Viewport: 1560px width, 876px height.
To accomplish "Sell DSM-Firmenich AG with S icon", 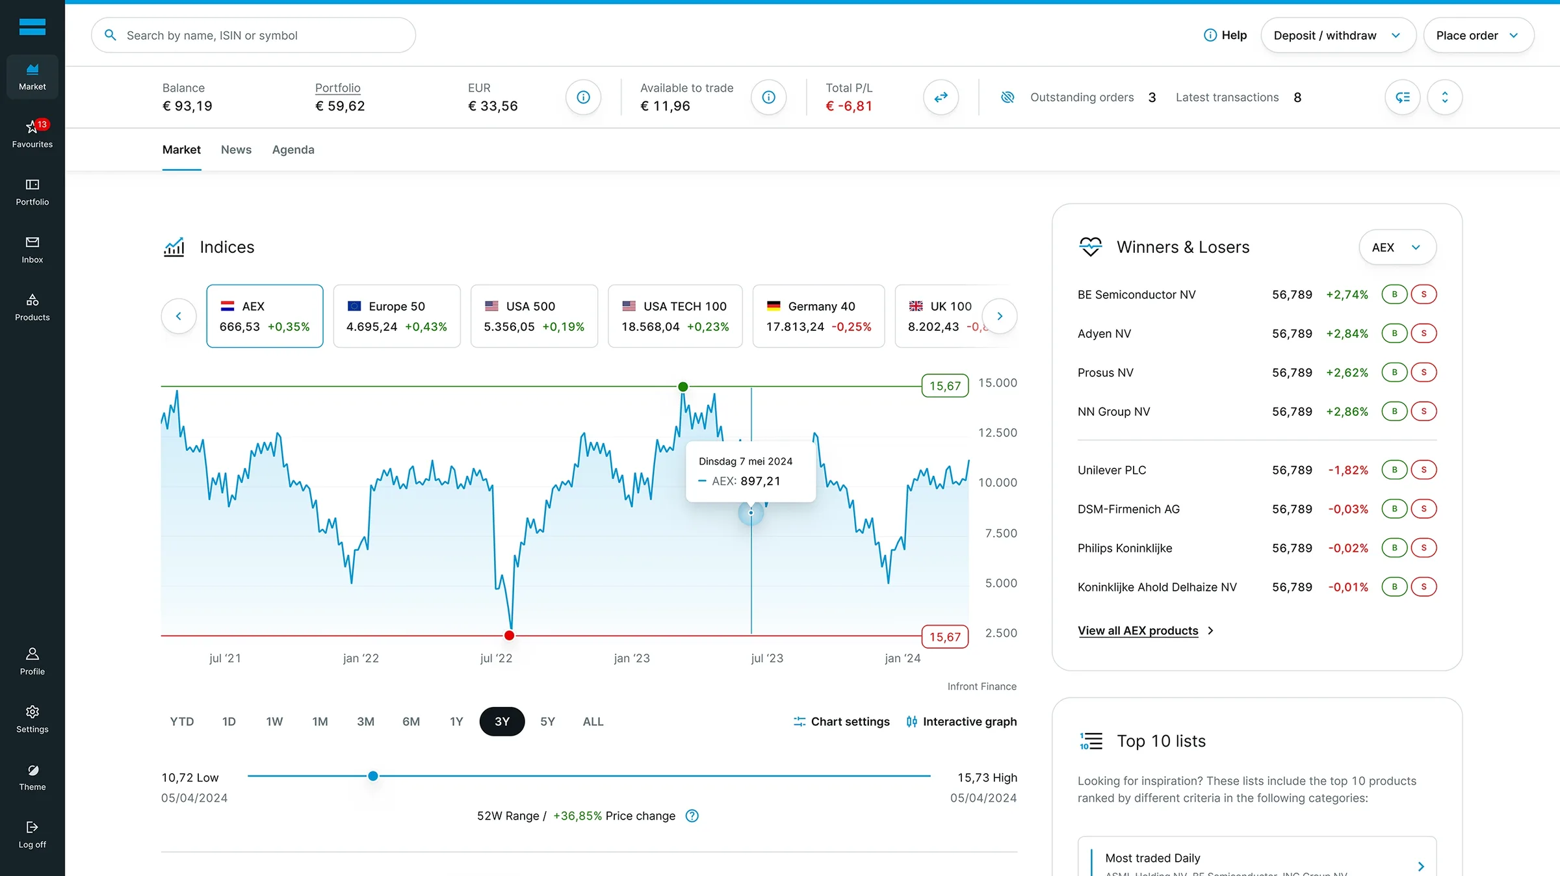I will point(1423,509).
